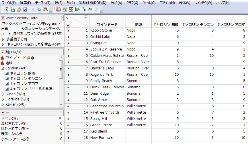Open Fit Y by X toolbar icon
This screenshot has height=144, width=248.
coord(84,9)
